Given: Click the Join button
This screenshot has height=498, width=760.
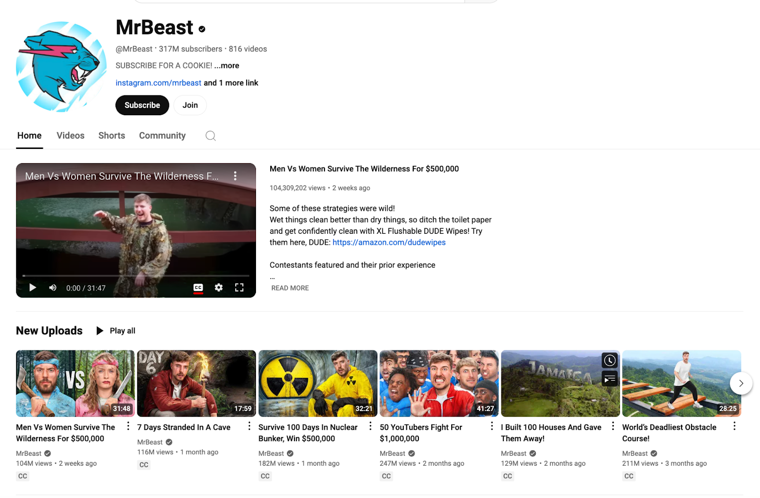Looking at the screenshot, I should (190, 105).
